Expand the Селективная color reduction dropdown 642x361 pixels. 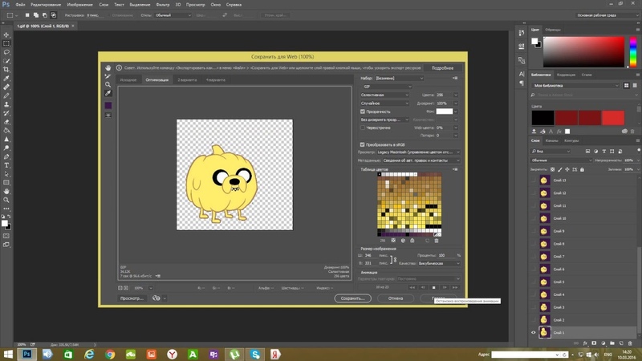click(x=384, y=95)
